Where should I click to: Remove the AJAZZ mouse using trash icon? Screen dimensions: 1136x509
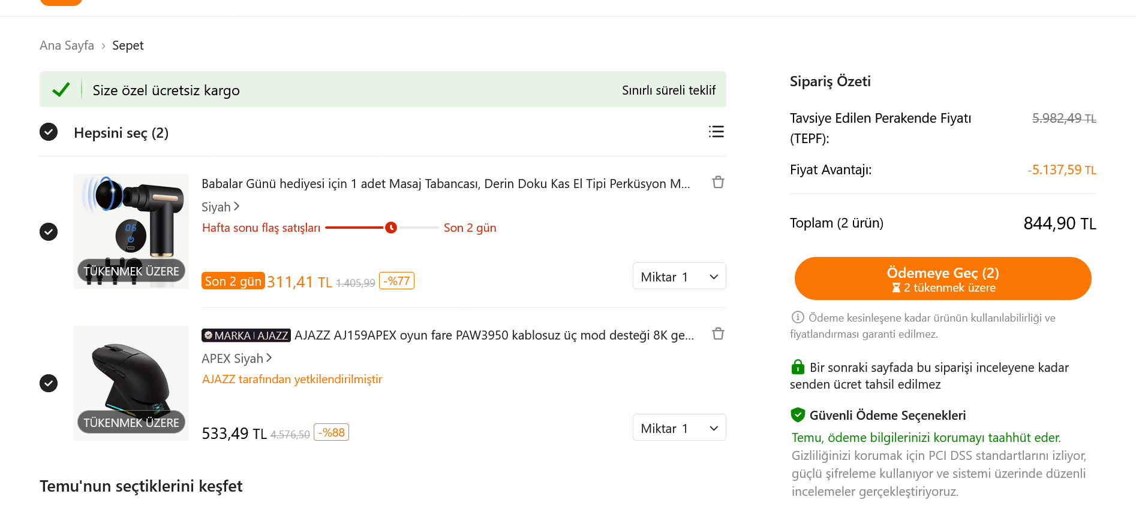click(x=718, y=334)
